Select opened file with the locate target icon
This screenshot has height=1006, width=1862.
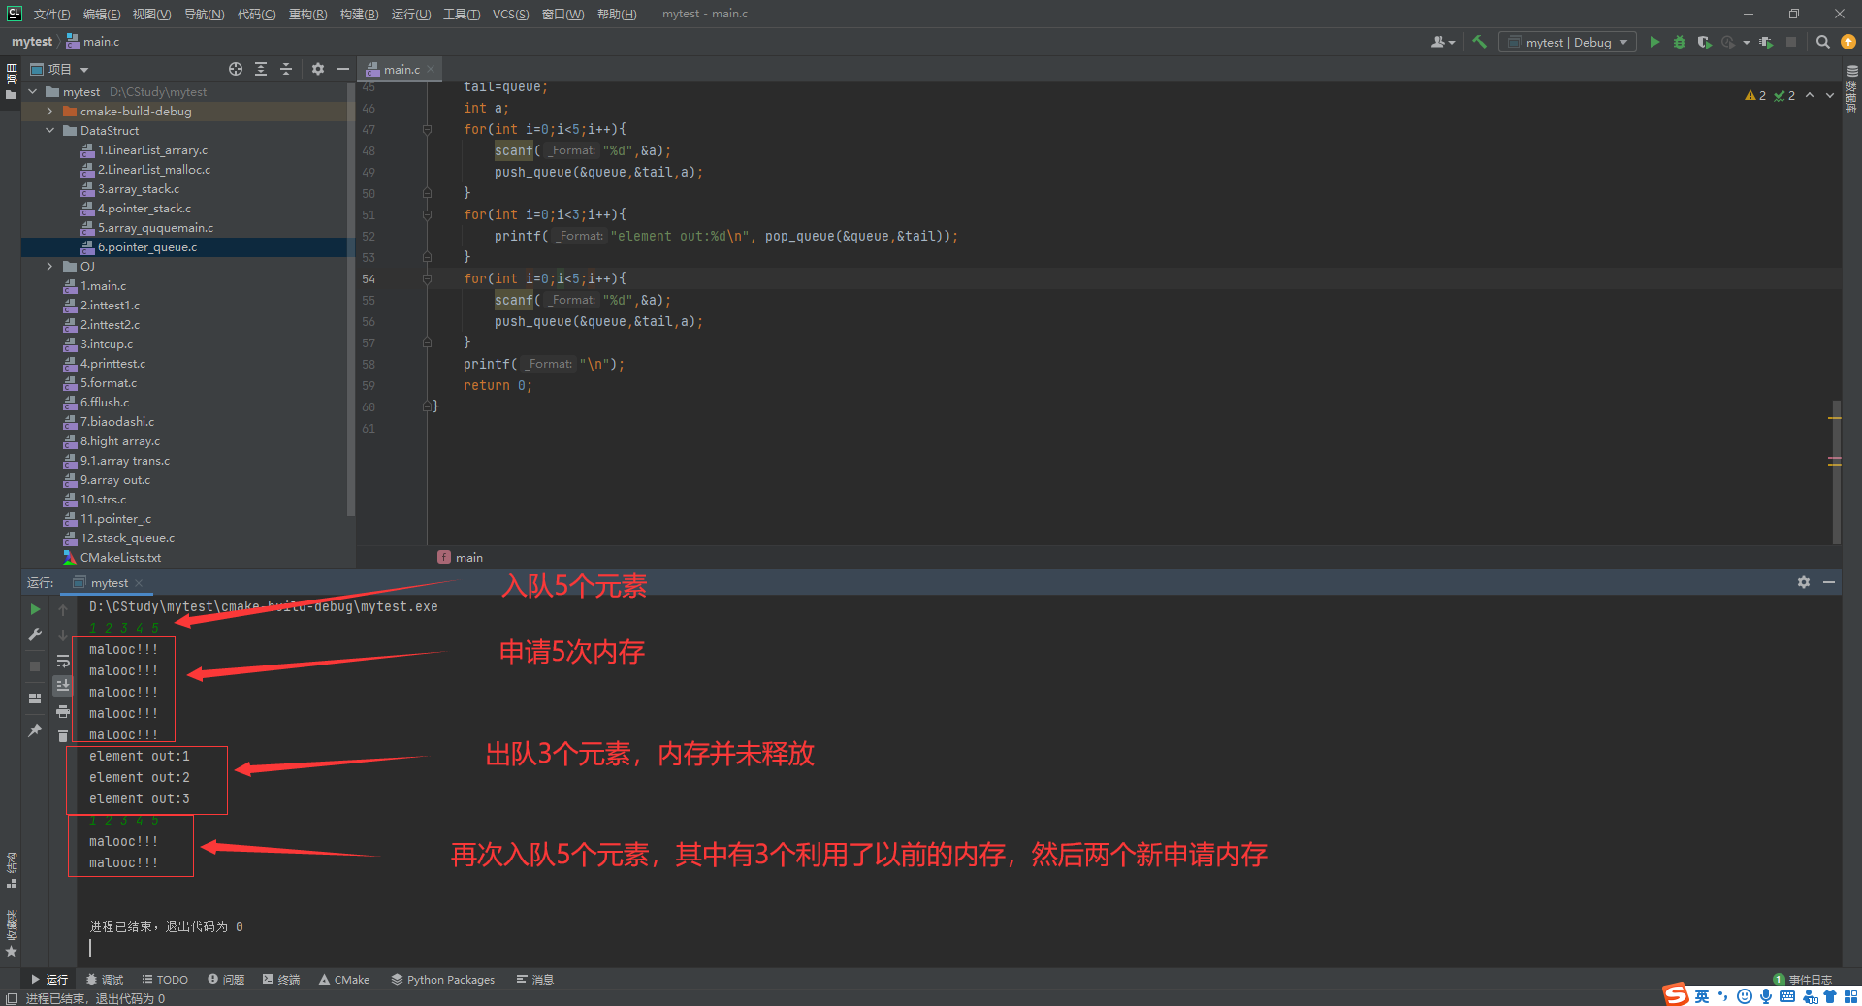pyautogui.click(x=236, y=69)
